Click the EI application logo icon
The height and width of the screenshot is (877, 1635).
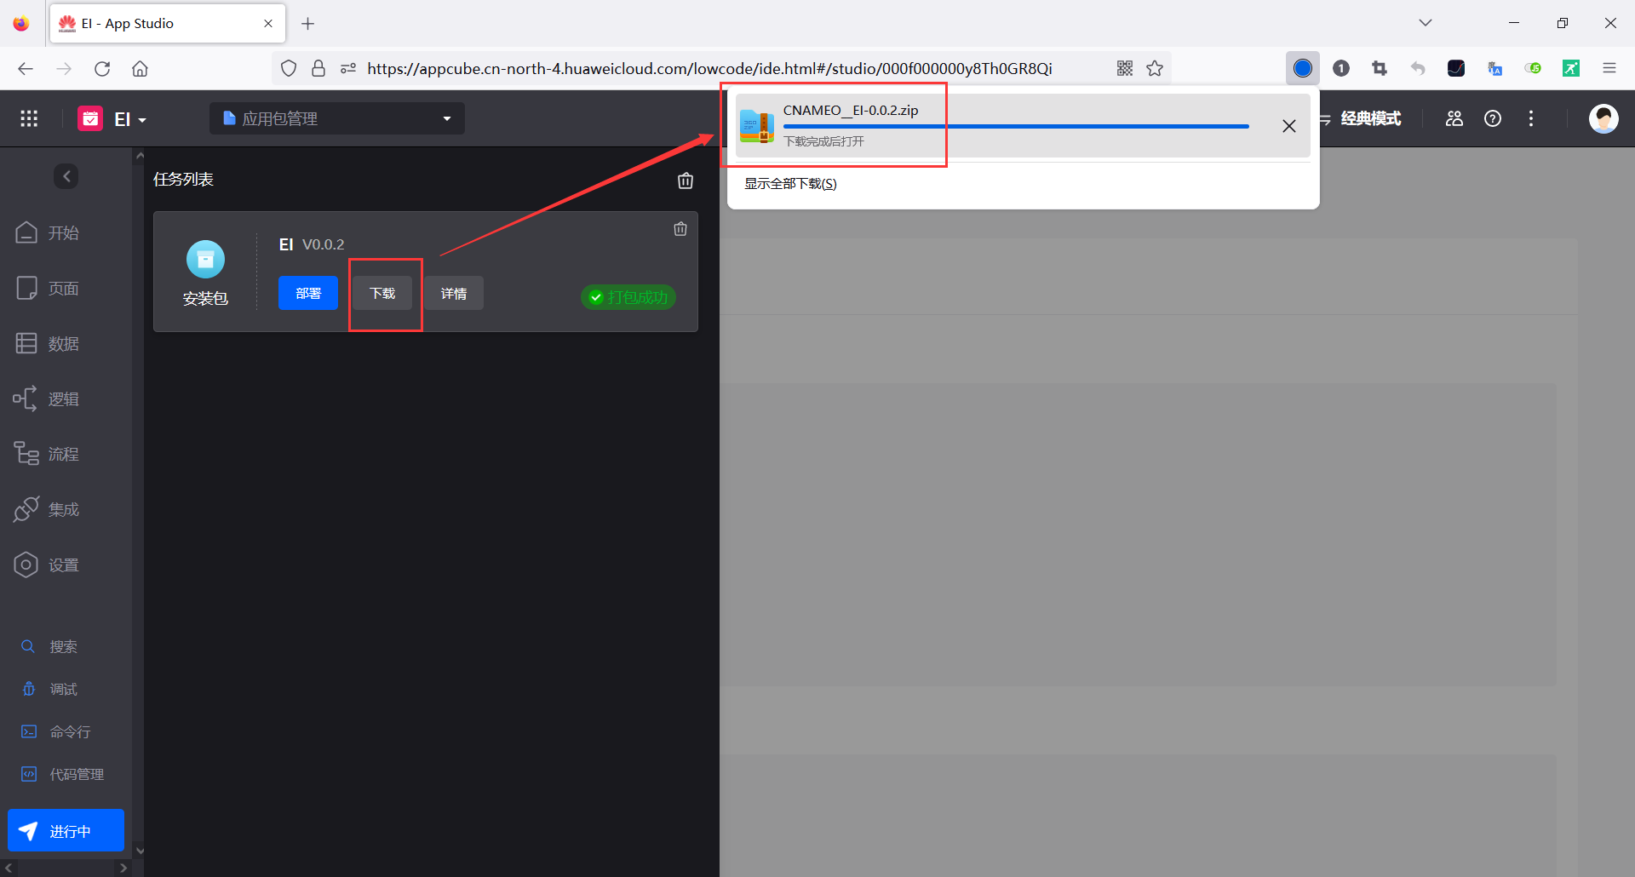pos(90,118)
